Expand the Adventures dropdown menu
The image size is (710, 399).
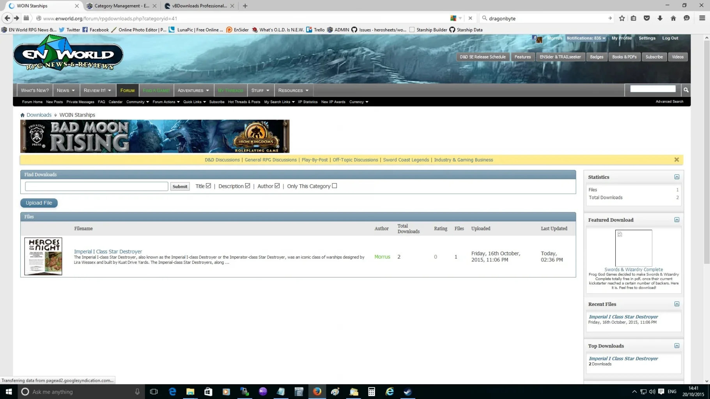pyautogui.click(x=193, y=90)
